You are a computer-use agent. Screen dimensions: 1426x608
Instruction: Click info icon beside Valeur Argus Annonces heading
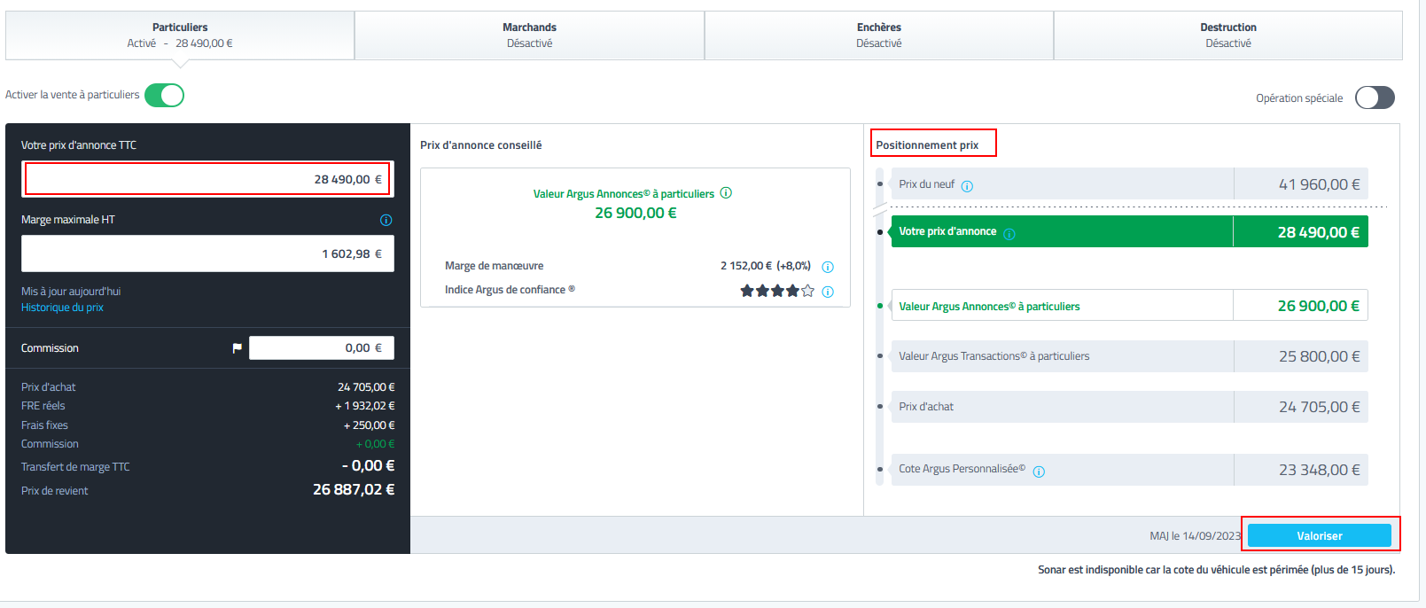726,193
